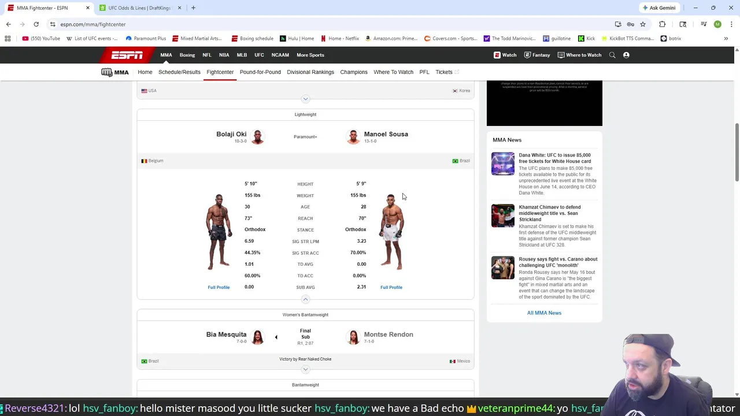Open Schedule/Results tab

(179, 72)
